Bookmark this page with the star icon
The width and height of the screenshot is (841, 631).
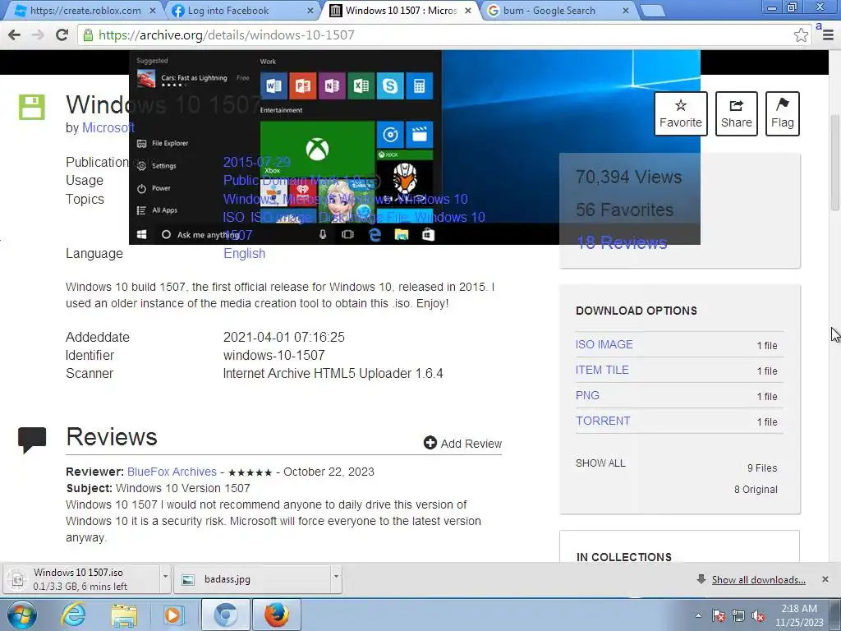point(801,35)
